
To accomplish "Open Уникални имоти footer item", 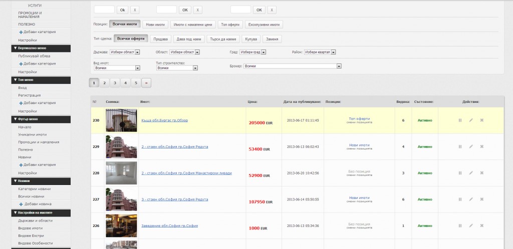I will pos(33,134).
